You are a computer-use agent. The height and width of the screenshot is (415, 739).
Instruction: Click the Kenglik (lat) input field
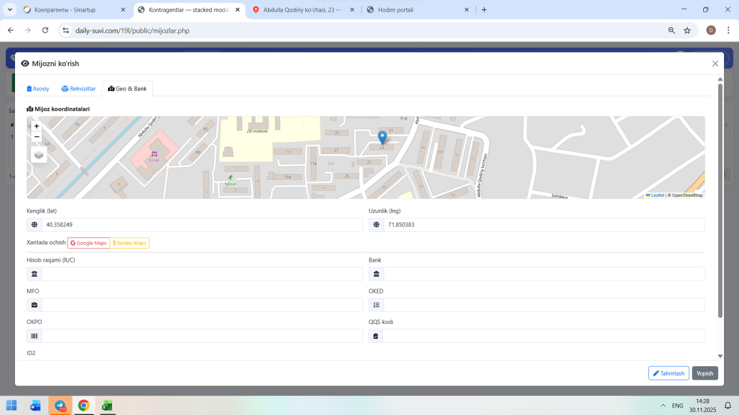coord(201,225)
